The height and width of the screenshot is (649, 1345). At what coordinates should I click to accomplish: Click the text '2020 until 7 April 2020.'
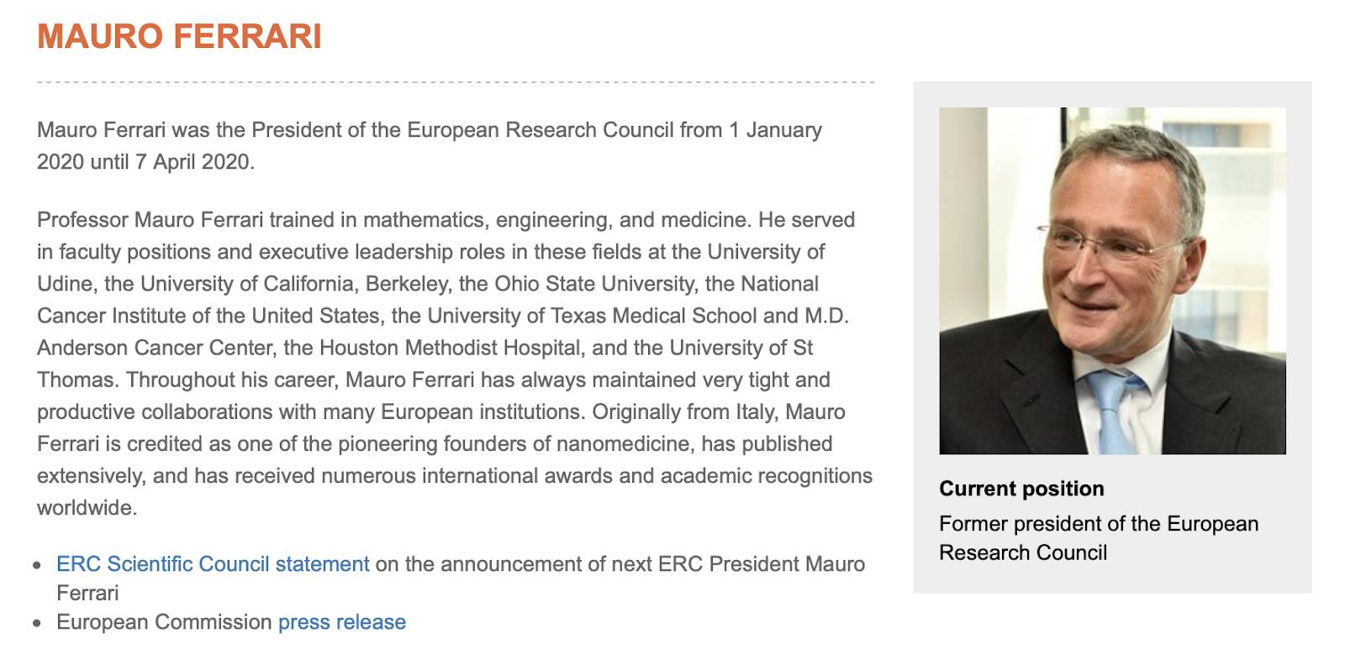[x=145, y=162]
